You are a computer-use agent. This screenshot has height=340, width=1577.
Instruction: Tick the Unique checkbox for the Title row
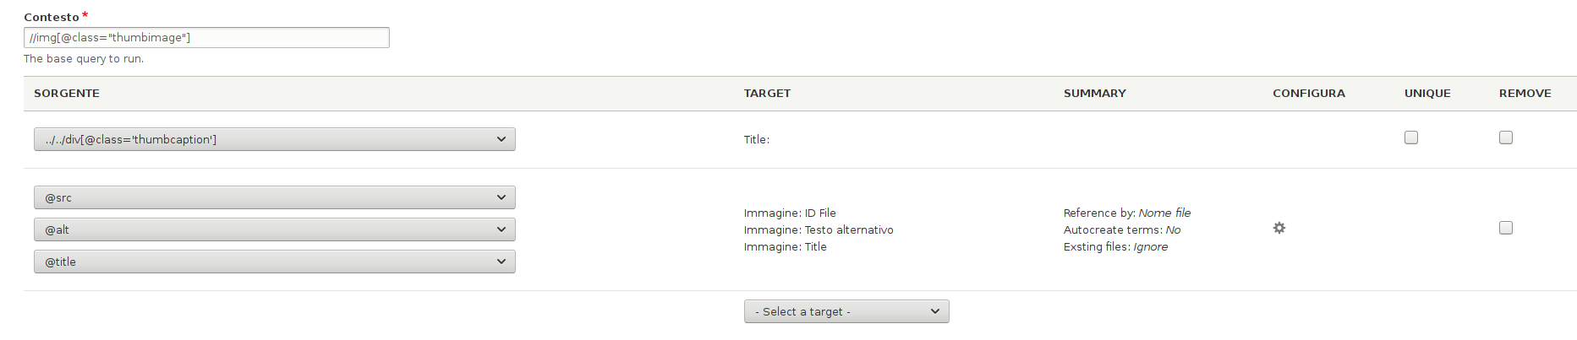point(1411,138)
